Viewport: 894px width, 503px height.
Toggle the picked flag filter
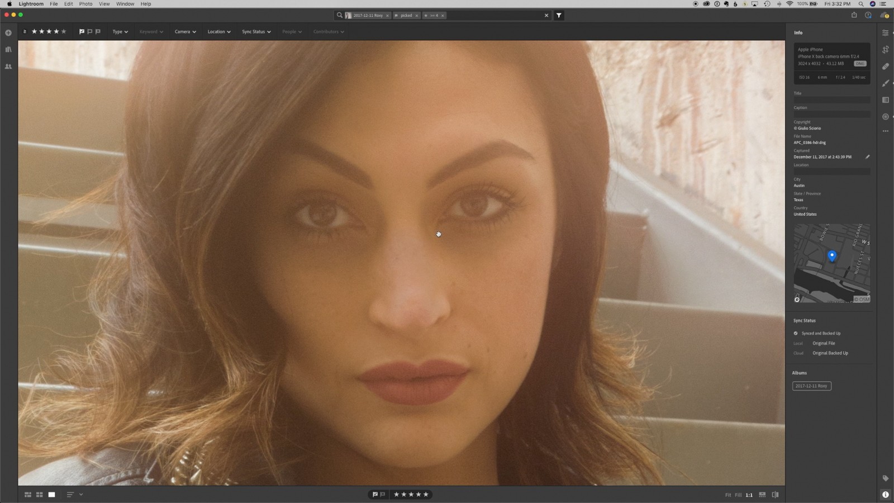82,32
